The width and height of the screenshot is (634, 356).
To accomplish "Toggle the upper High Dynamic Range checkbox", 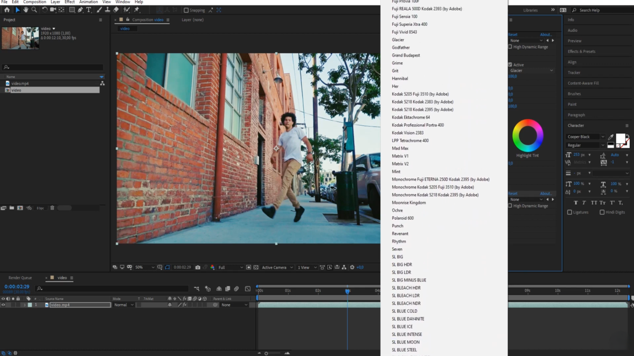I will tap(510, 47).
